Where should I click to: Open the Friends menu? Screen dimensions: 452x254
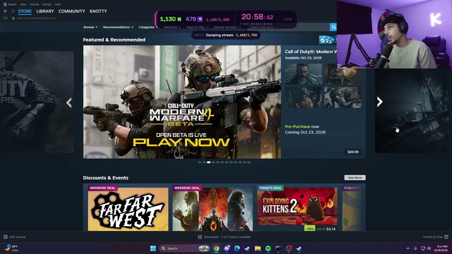34,4
